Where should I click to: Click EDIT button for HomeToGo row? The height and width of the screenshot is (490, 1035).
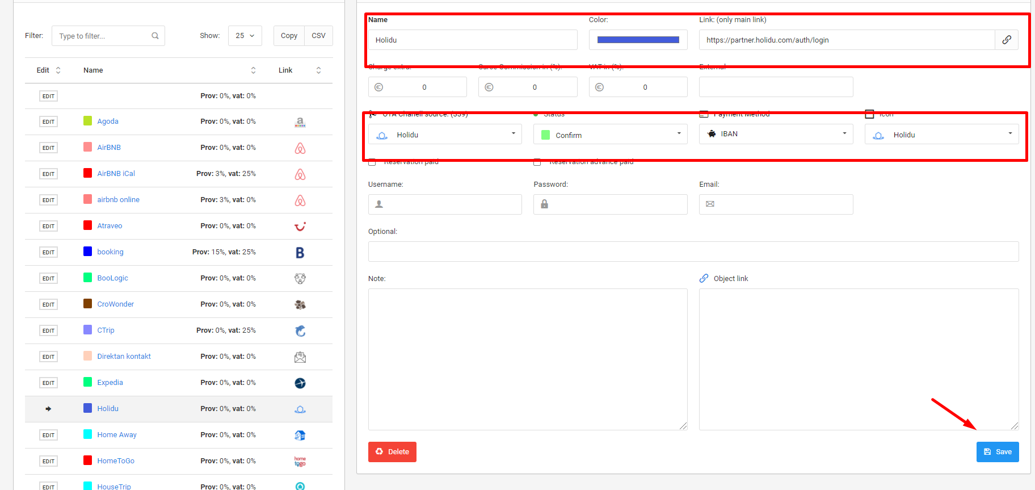coord(48,462)
